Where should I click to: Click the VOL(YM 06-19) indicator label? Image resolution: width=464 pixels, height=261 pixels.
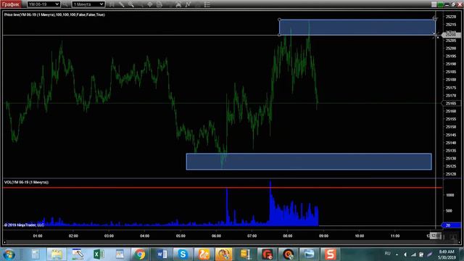click(26, 182)
